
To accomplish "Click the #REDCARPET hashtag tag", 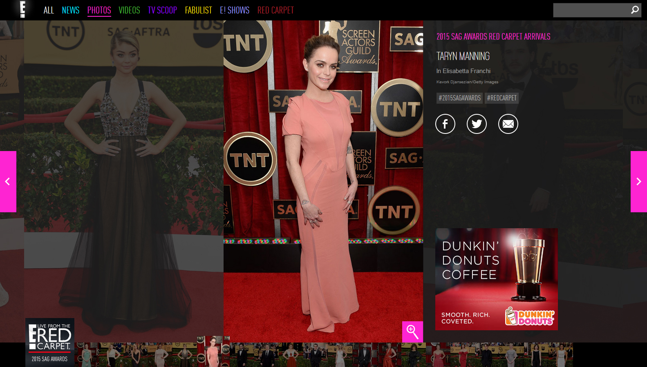I will (x=501, y=98).
